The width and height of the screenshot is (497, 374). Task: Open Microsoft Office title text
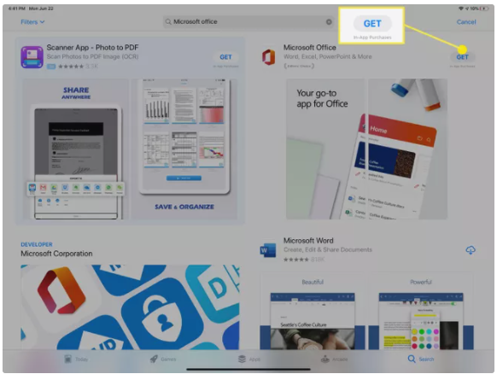click(310, 48)
